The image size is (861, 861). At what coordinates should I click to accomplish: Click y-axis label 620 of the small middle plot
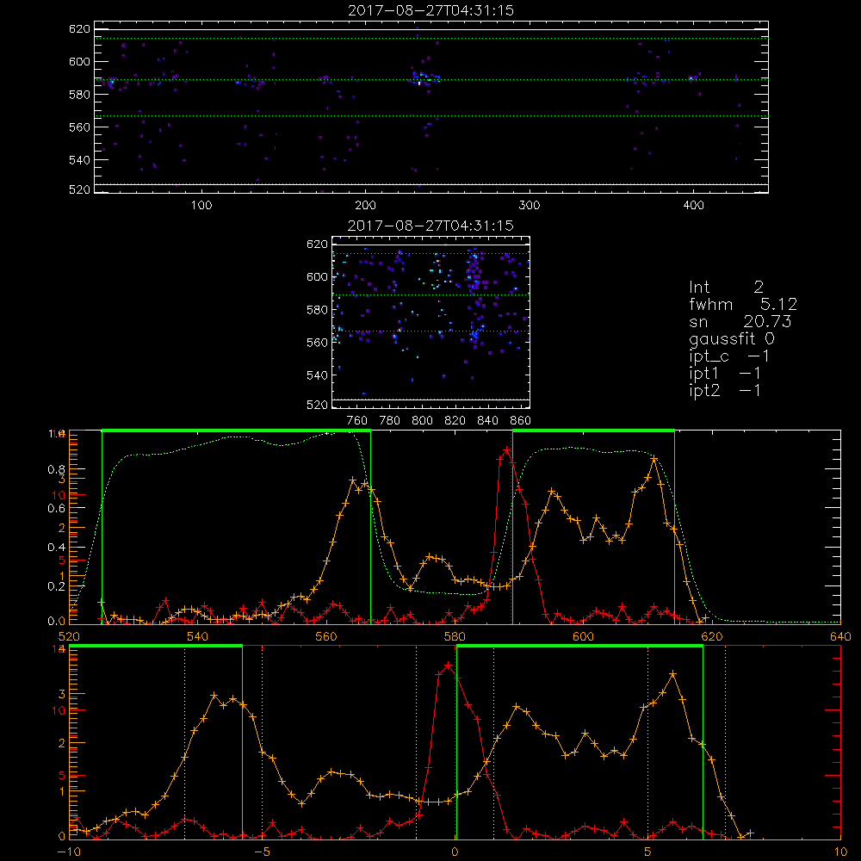point(318,245)
